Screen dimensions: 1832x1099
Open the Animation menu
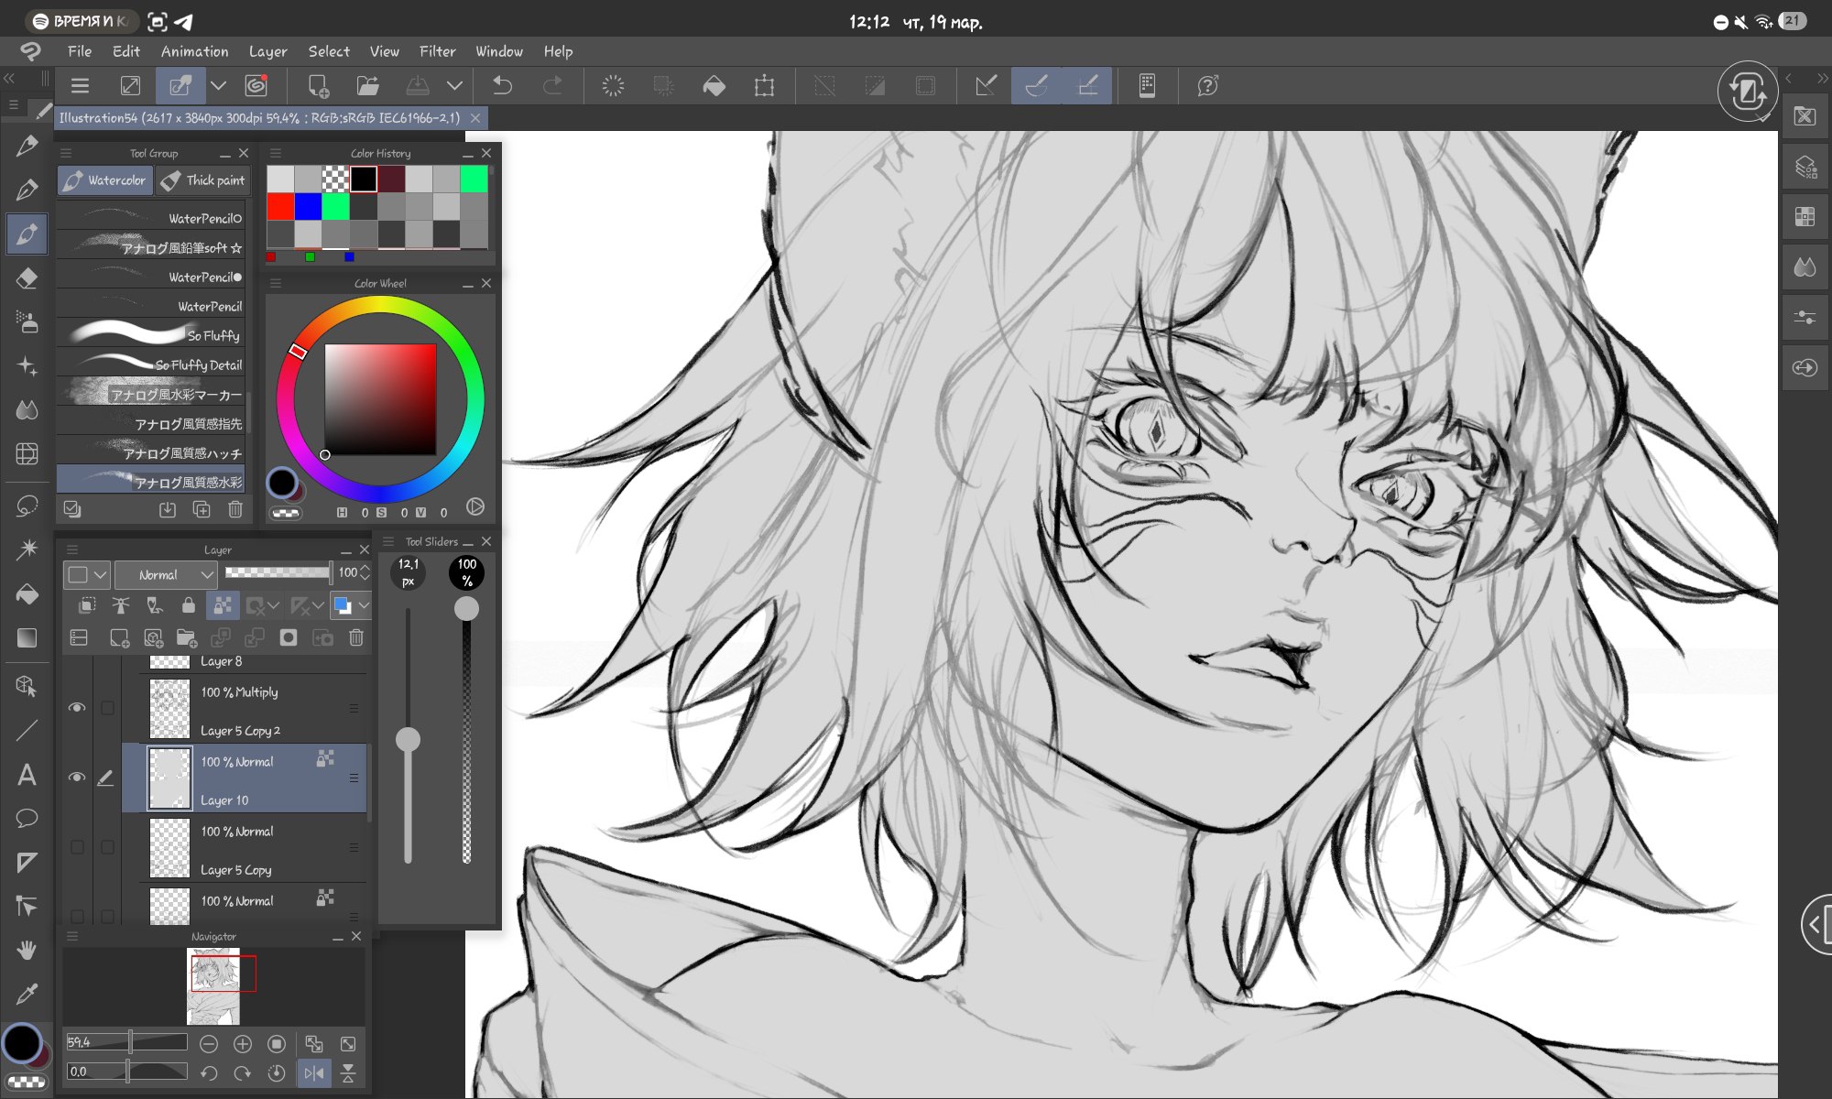[194, 51]
